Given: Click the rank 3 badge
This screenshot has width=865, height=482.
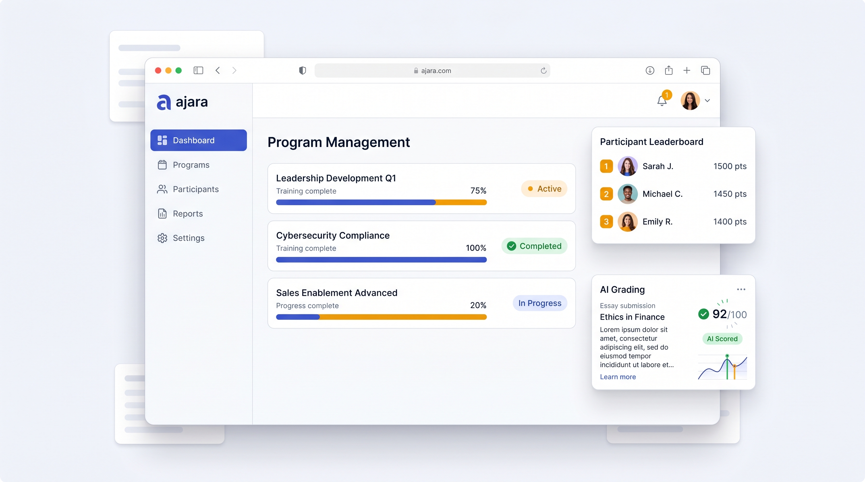Looking at the screenshot, I should pos(606,222).
